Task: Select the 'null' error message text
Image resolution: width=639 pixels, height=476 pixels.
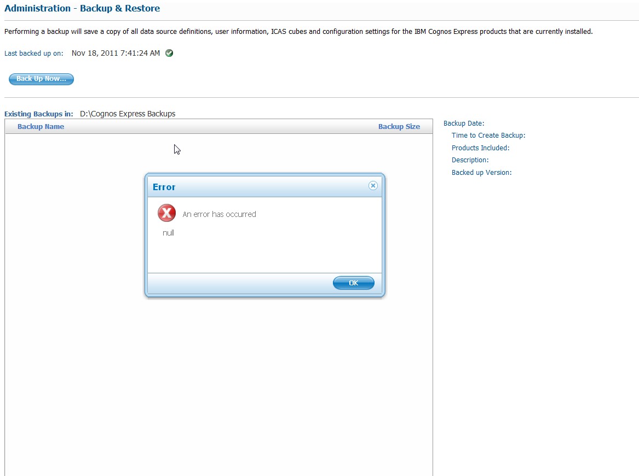Action: pyautogui.click(x=168, y=233)
